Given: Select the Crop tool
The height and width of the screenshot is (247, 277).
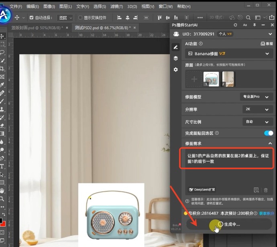Looking at the screenshot, I should pyautogui.click(x=2, y=69).
